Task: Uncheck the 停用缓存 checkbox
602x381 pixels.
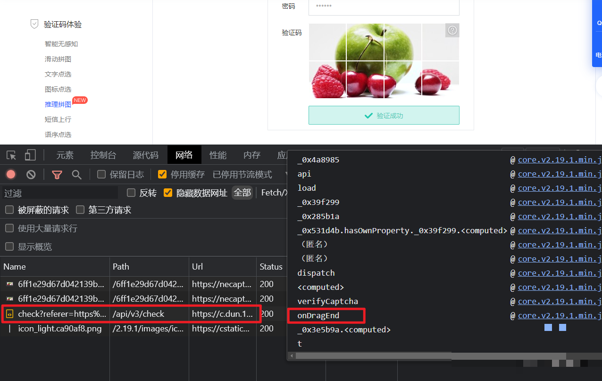Action: [x=162, y=175]
